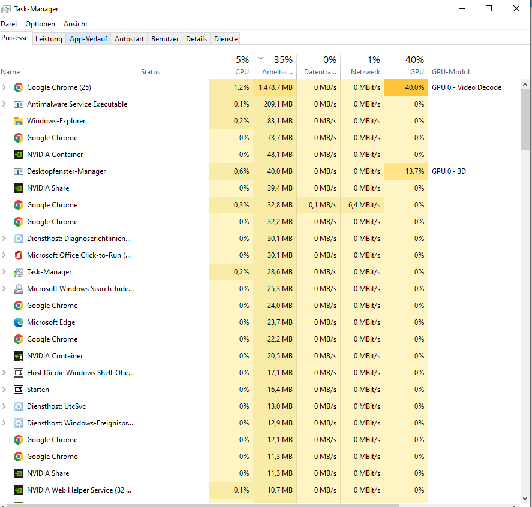The width and height of the screenshot is (532, 507).
Task: Click the Windows-Explorer folder icon
Action: point(18,120)
